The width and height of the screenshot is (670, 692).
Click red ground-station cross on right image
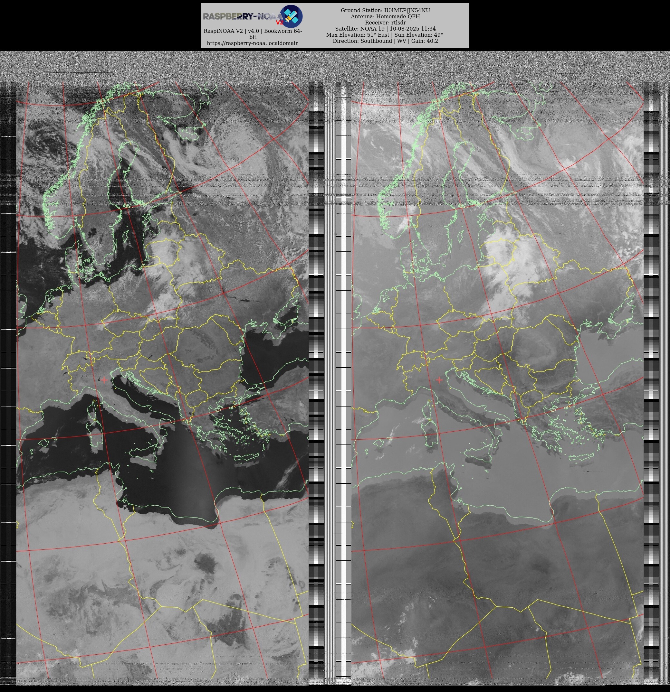[x=439, y=380]
